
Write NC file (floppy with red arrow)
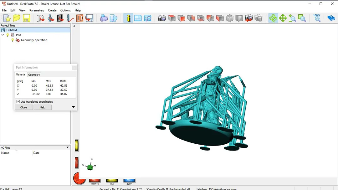coord(89,18)
